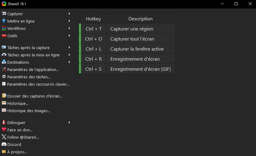
Task: Click the Workflows grid icon
Action: (x=4, y=28)
